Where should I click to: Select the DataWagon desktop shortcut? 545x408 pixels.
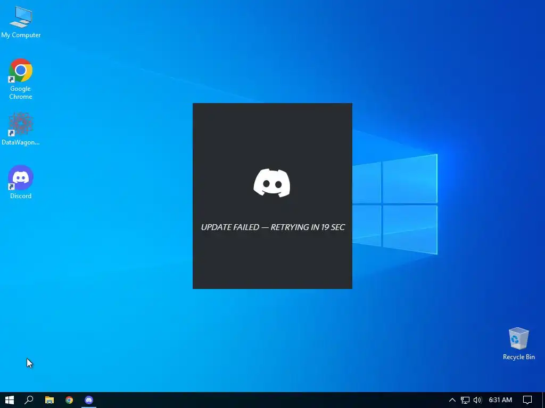pos(21,129)
